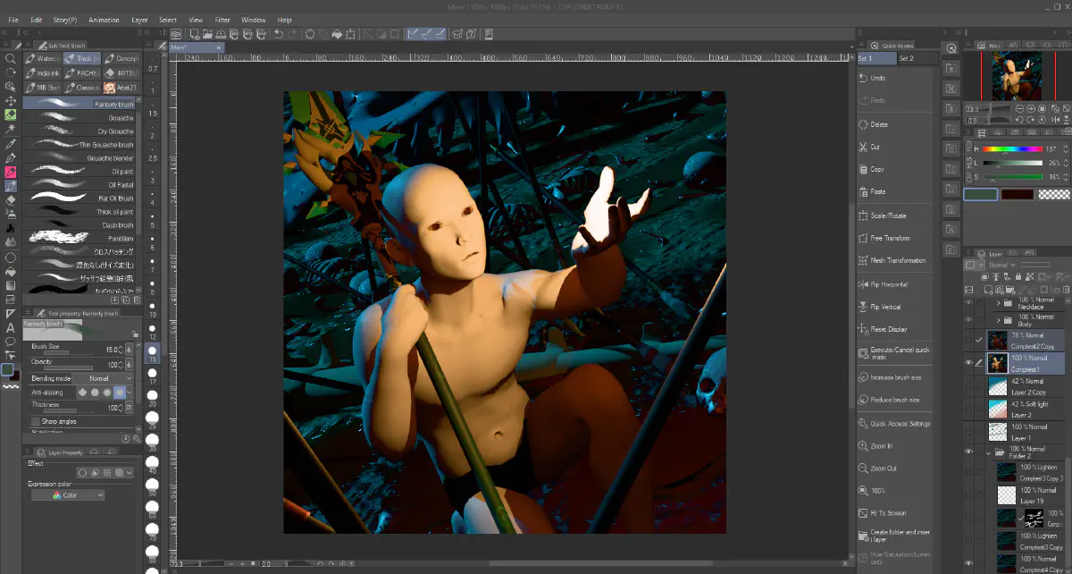The image size is (1072, 574).
Task: Select the Oil paint brush preset
Action: [x=79, y=171]
